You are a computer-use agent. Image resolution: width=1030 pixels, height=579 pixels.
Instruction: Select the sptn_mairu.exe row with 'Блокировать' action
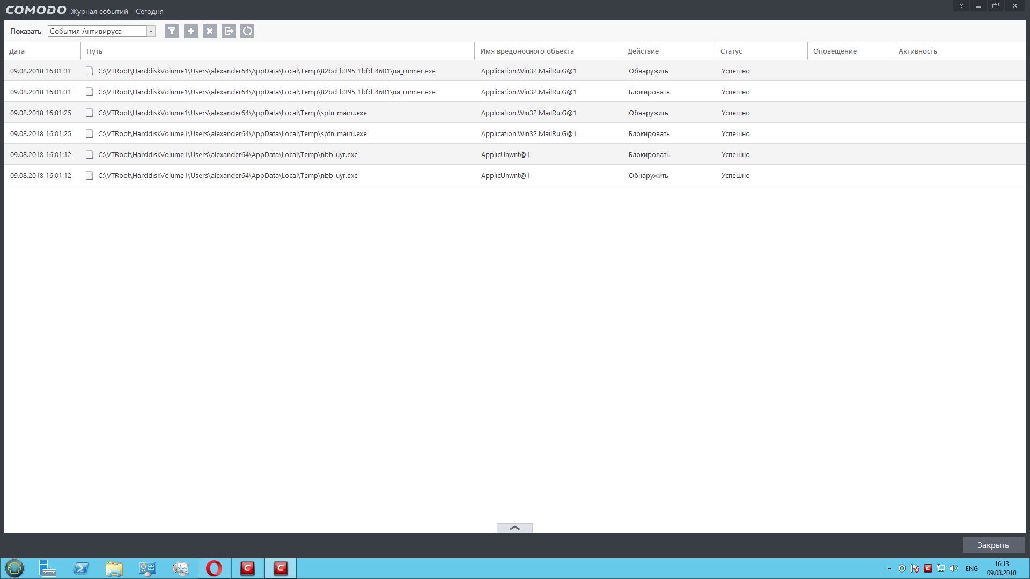tap(232, 133)
